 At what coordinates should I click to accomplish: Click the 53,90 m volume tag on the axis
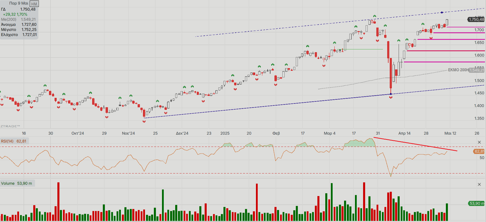[x=476, y=203]
